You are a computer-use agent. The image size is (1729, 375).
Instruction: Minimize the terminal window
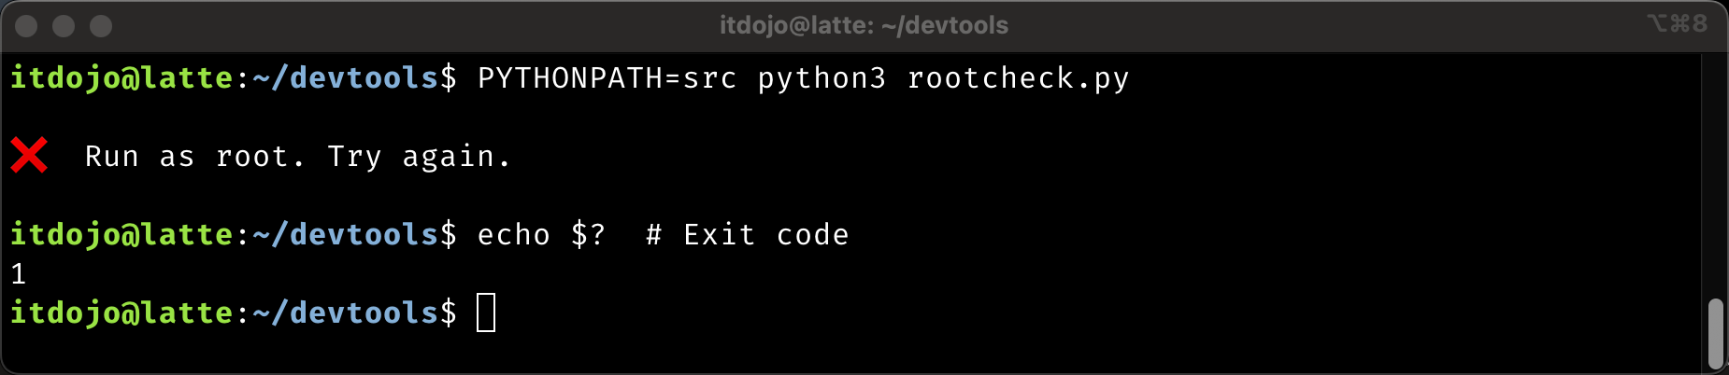click(x=64, y=26)
